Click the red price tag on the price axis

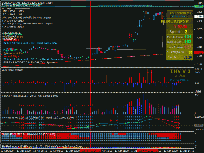coord(199,53)
